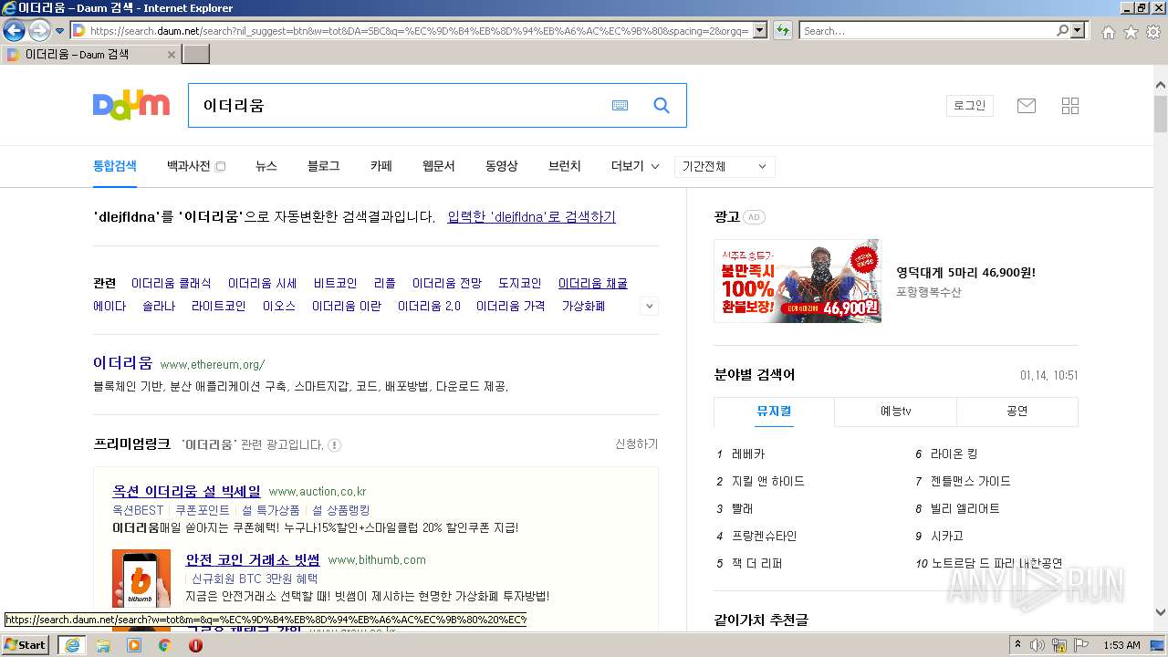Switch to the 웹문서 tab
The width and height of the screenshot is (1168, 657).
[x=439, y=166]
